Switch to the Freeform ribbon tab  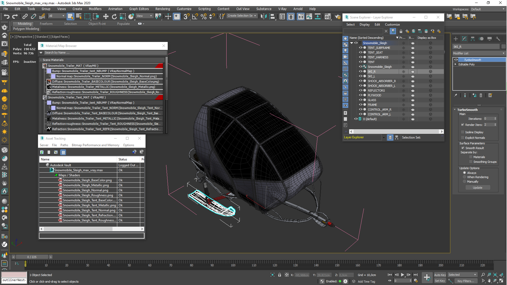[x=46, y=24]
